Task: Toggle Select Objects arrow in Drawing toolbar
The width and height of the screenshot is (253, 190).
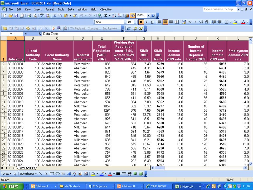Action: 15,174
